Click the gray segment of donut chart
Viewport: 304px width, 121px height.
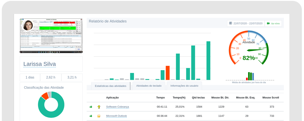click(49, 94)
